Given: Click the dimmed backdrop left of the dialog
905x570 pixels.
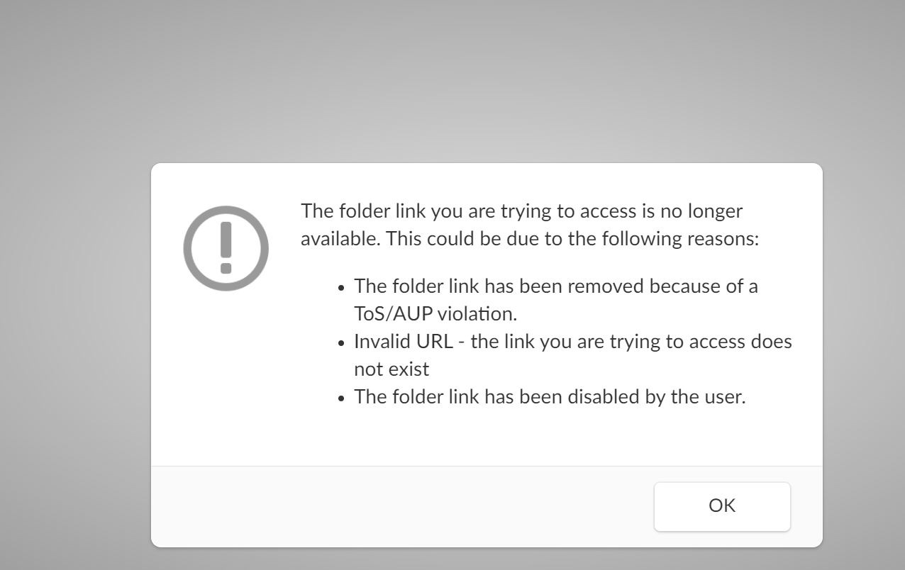Looking at the screenshot, I should click(x=74, y=354).
